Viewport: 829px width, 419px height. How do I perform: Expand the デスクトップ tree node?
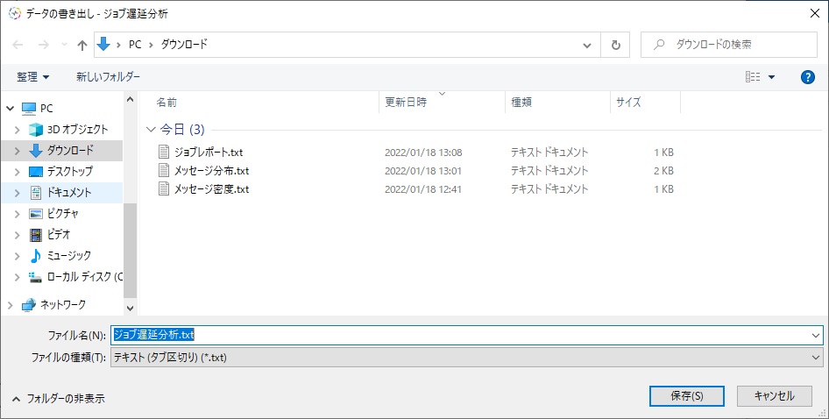(x=17, y=172)
